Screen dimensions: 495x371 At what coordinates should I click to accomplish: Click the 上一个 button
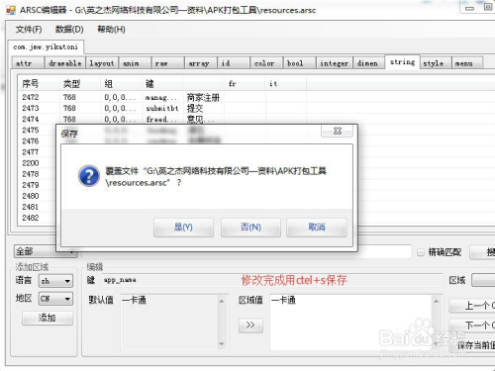[x=472, y=306]
